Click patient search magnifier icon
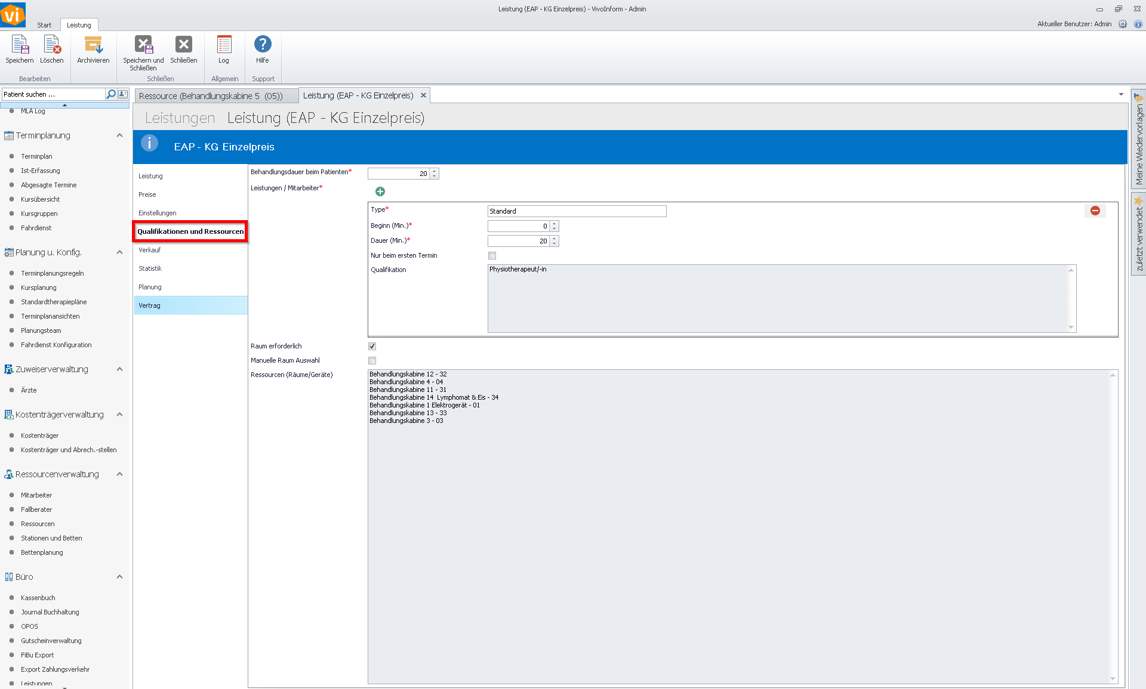The width and height of the screenshot is (1146, 689). [x=110, y=94]
